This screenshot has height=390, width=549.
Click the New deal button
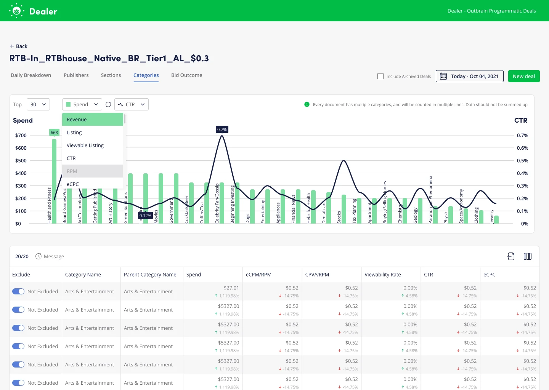523,76
